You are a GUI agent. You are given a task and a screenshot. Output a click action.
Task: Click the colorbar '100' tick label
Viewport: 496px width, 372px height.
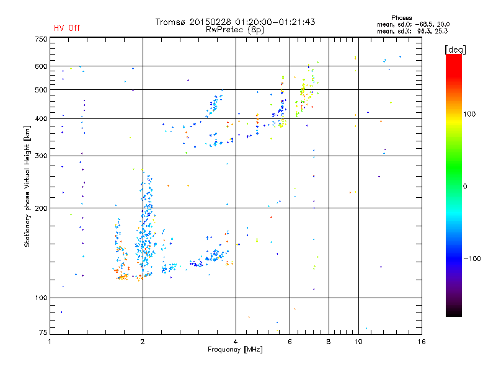(x=469, y=114)
